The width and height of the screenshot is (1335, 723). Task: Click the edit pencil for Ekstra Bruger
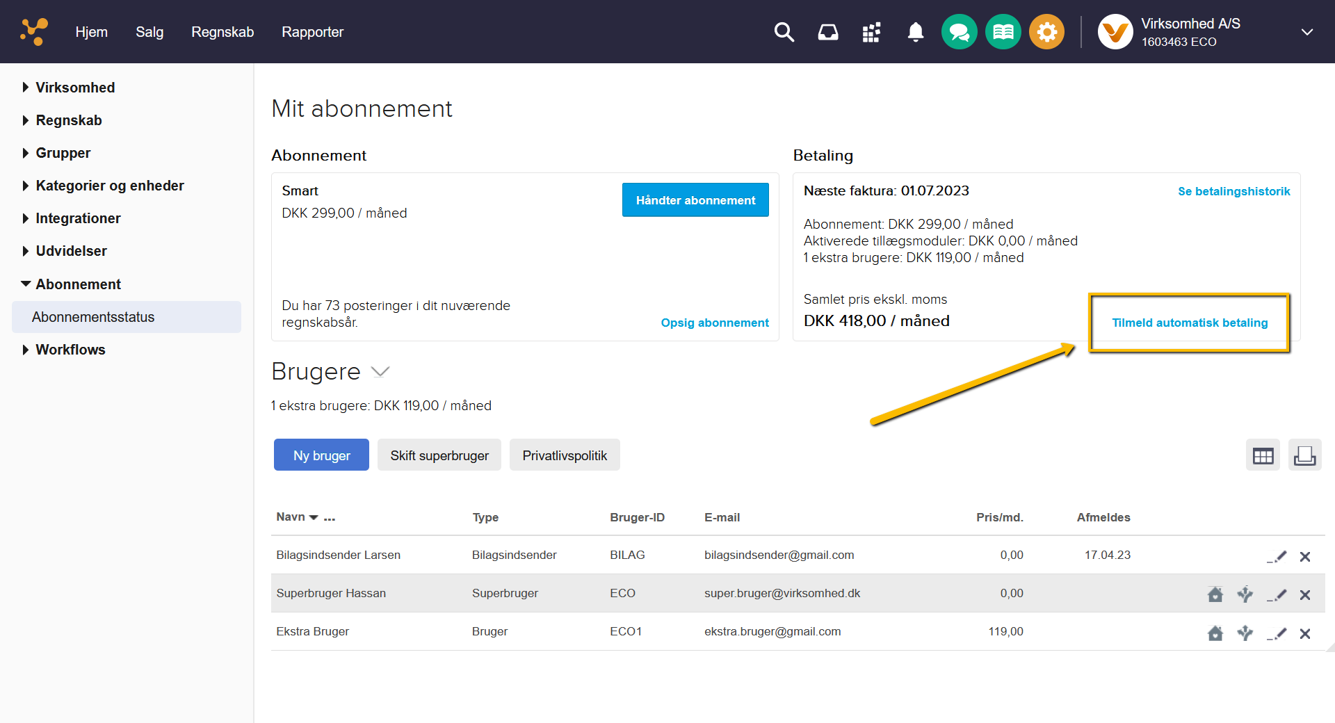[1277, 633]
